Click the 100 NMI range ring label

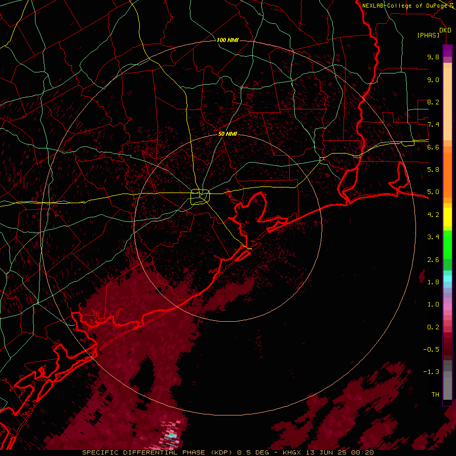pyautogui.click(x=227, y=40)
